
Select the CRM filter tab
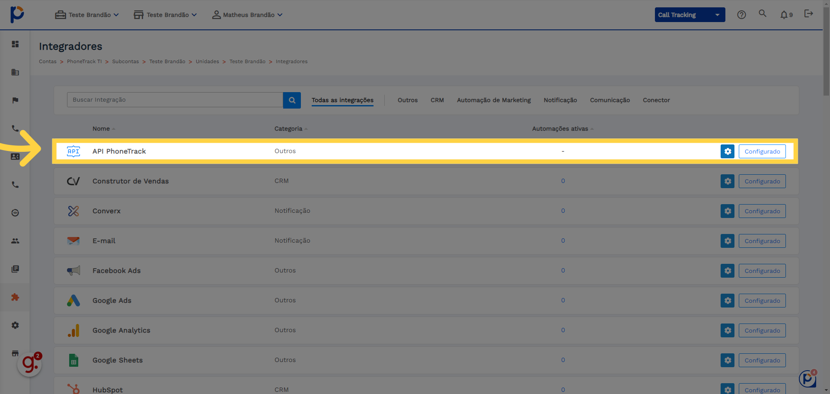coord(437,100)
